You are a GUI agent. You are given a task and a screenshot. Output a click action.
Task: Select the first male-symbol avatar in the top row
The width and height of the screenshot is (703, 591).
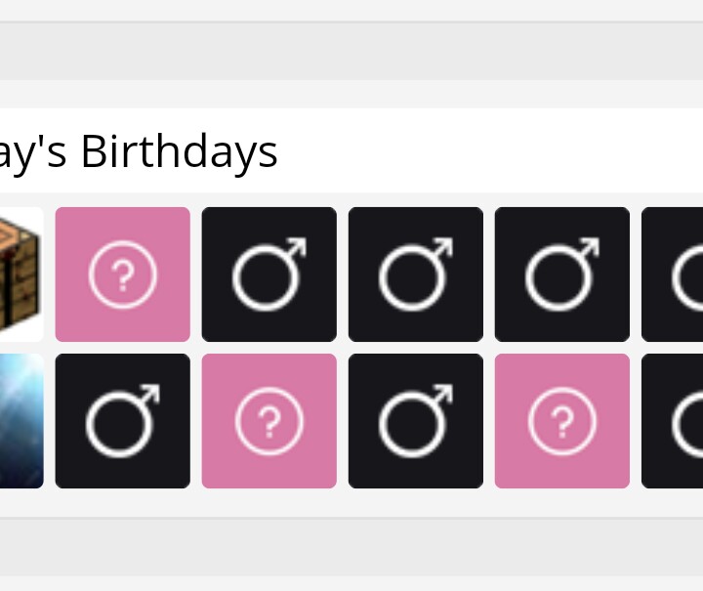[269, 274]
